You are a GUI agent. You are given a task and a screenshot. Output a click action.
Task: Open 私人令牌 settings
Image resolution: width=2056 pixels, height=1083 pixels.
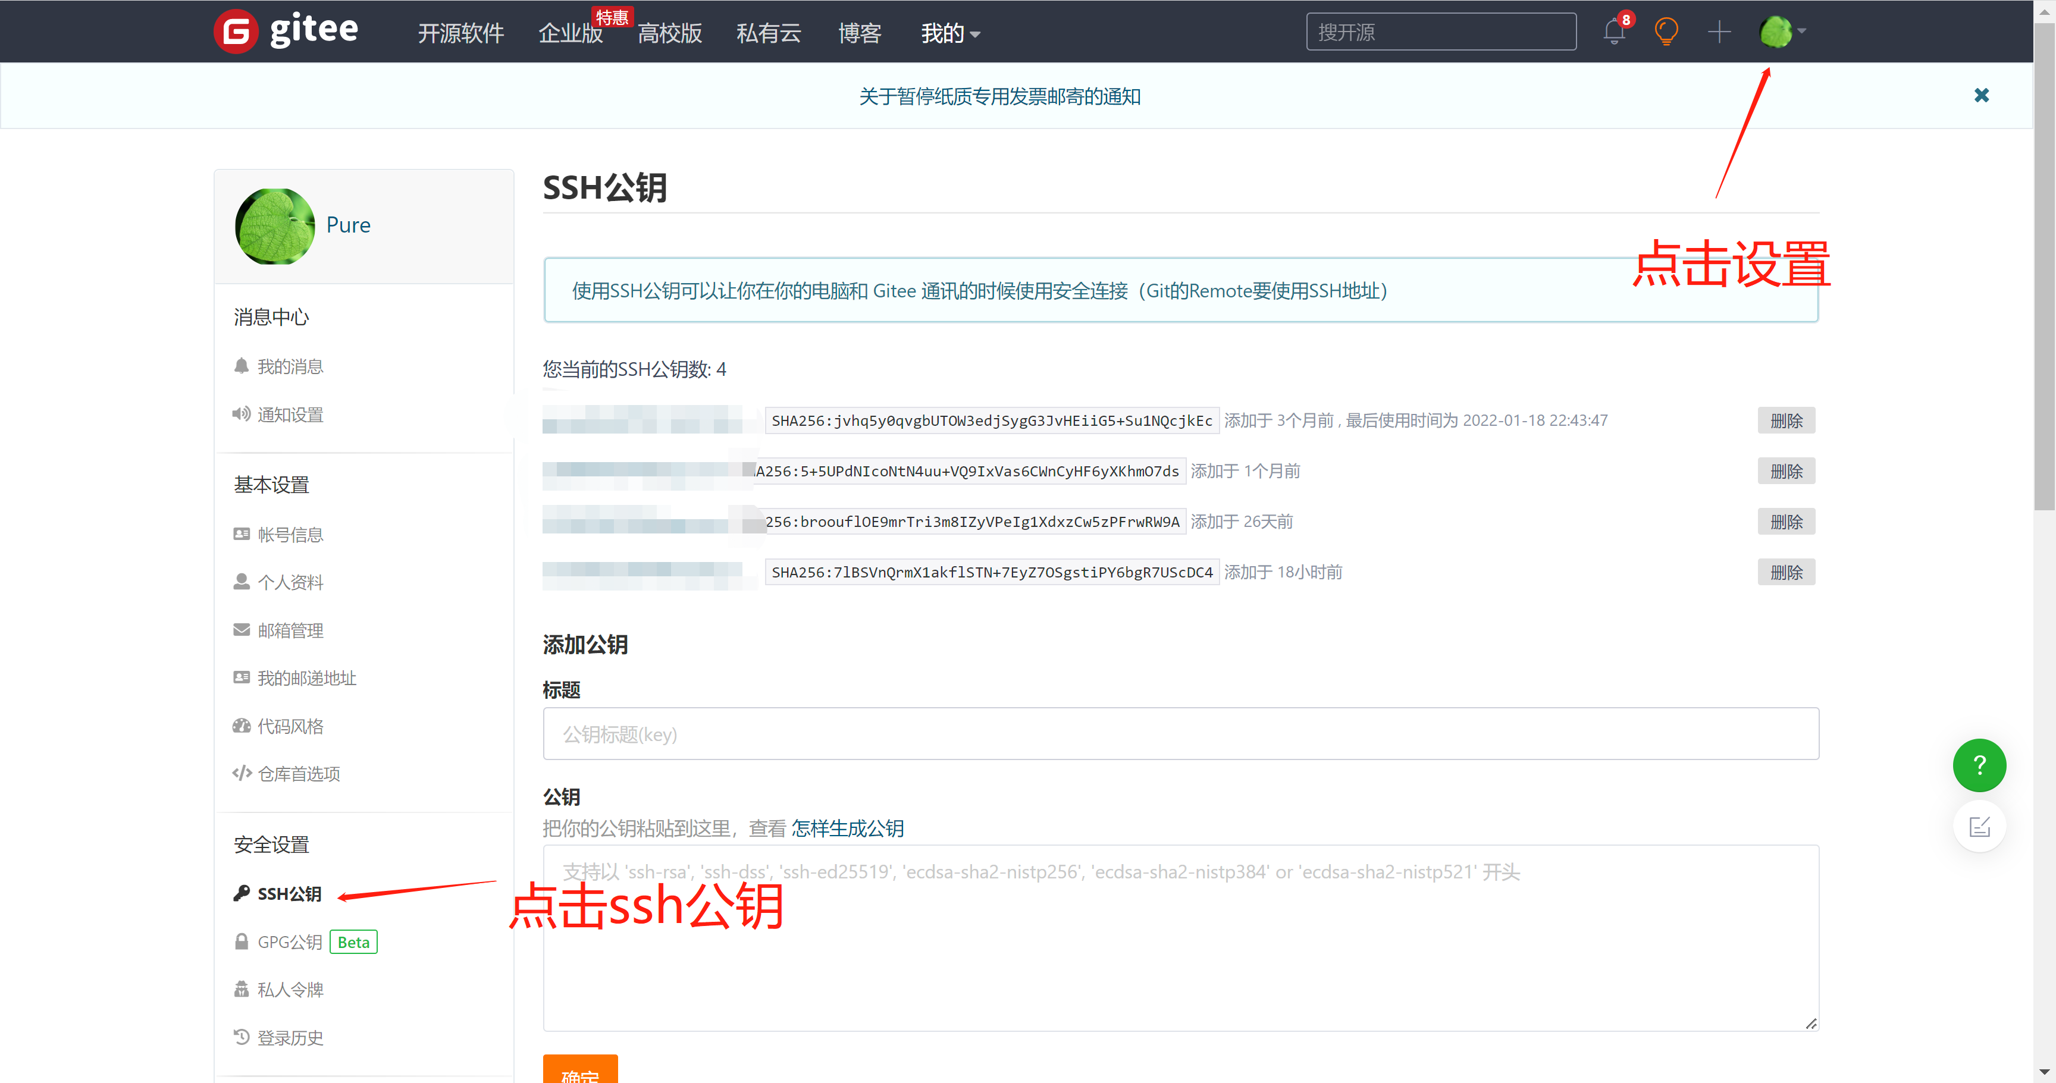click(290, 990)
